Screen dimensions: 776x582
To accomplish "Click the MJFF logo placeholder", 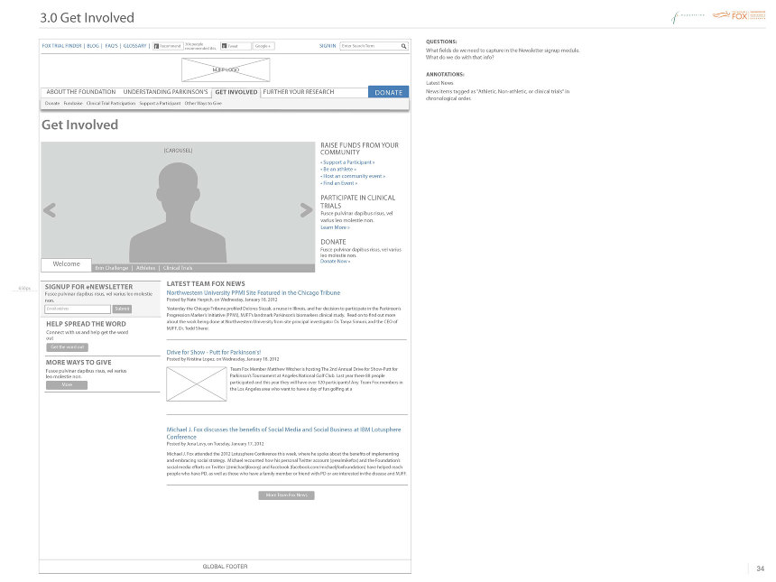I will coord(226,69).
